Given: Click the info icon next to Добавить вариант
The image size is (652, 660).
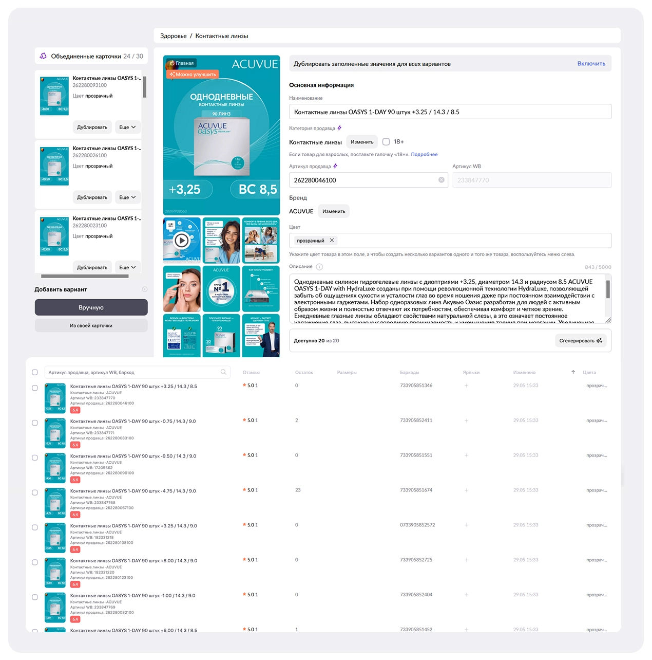Looking at the screenshot, I should (x=144, y=289).
